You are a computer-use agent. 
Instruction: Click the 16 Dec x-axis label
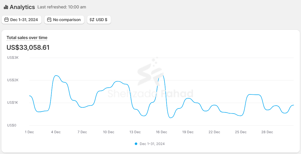(x=161, y=132)
